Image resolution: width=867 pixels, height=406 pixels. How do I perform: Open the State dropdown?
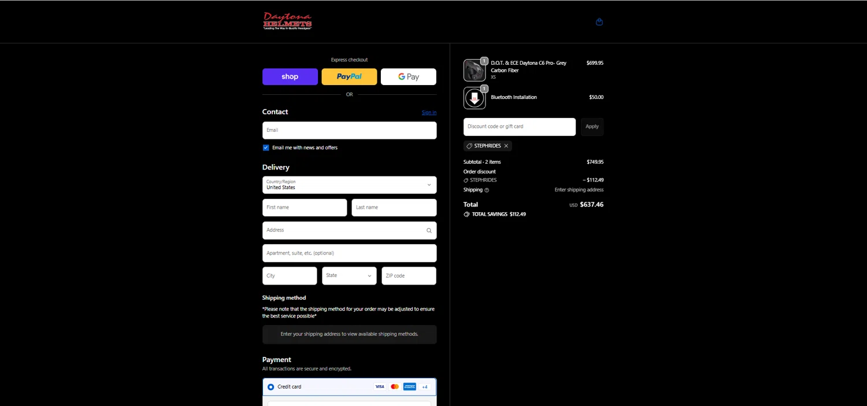click(x=349, y=276)
